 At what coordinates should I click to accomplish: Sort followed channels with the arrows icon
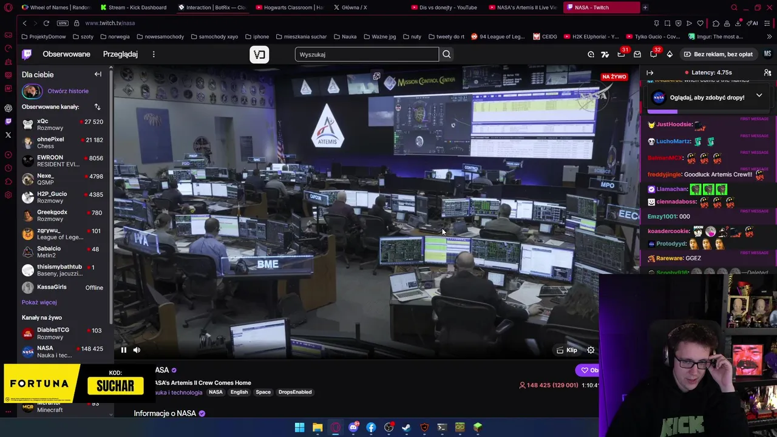click(x=97, y=107)
